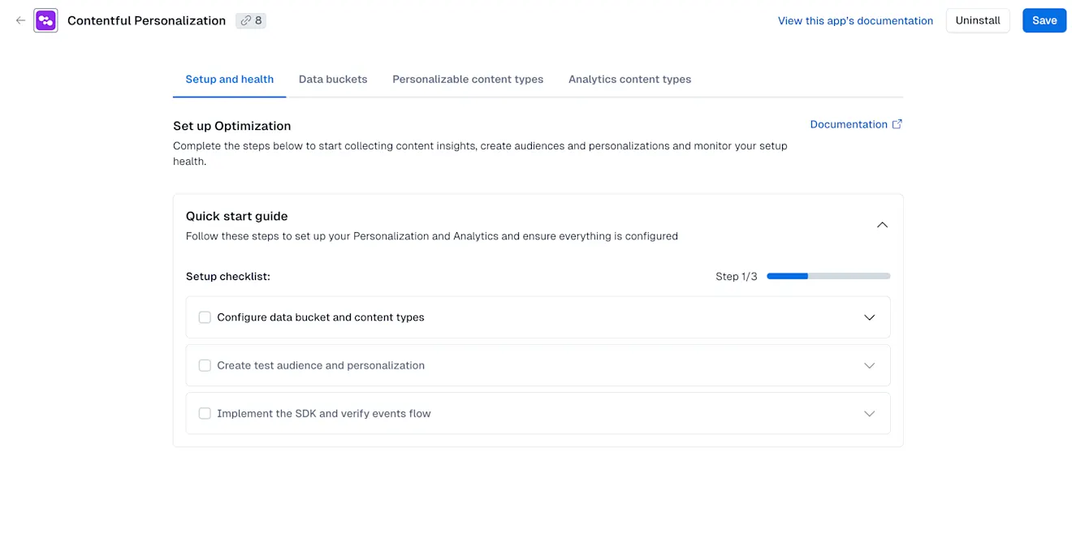Collapse the Quick start guide panel

click(882, 225)
